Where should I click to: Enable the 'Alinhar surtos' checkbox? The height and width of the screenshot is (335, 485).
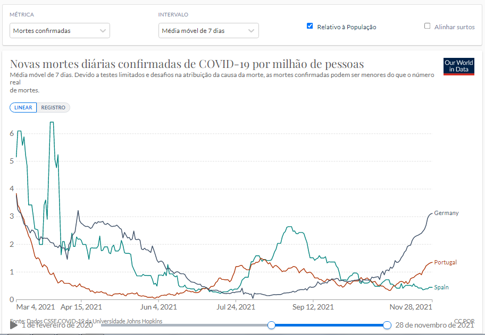click(427, 26)
